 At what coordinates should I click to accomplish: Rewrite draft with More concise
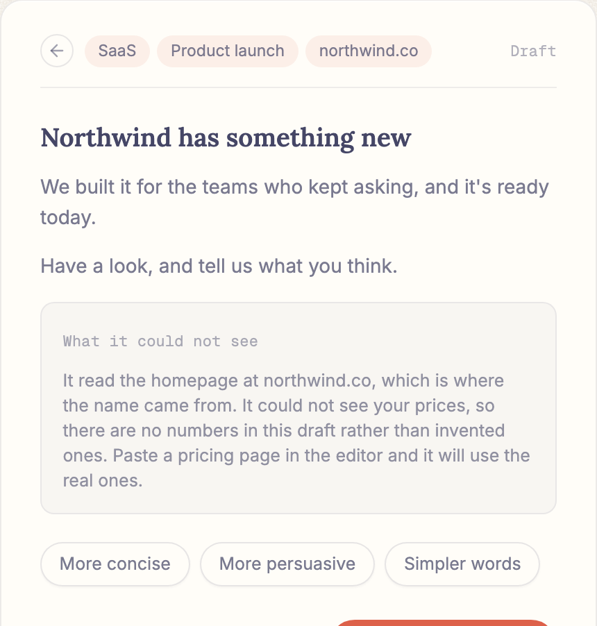click(x=115, y=564)
